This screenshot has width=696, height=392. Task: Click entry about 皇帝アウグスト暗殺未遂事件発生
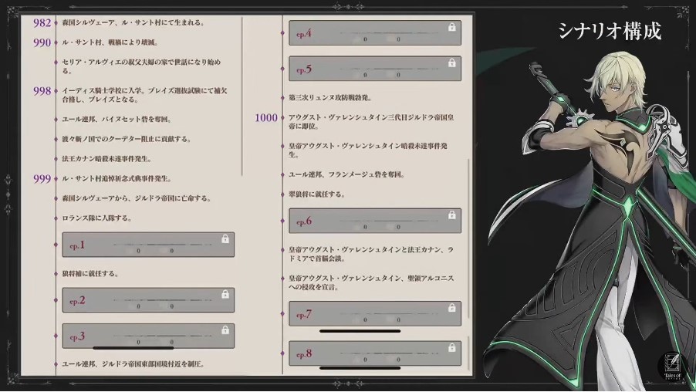pyautogui.click(x=368, y=150)
